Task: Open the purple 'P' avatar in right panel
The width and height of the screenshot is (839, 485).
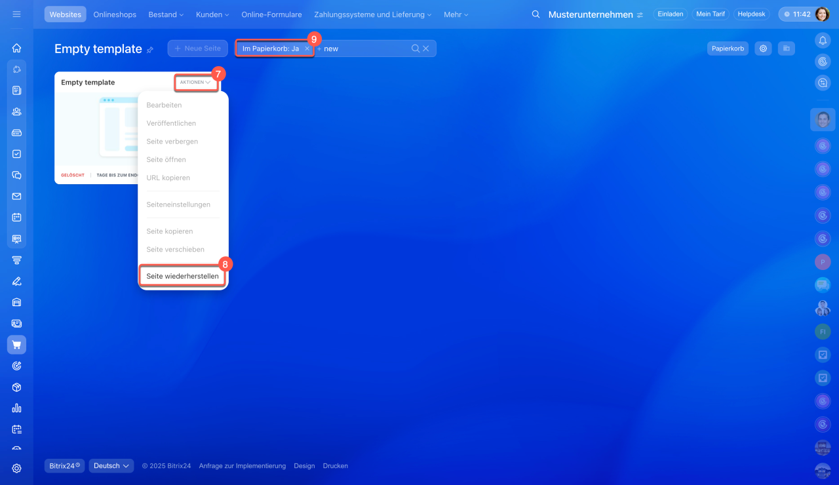Action: (823, 262)
